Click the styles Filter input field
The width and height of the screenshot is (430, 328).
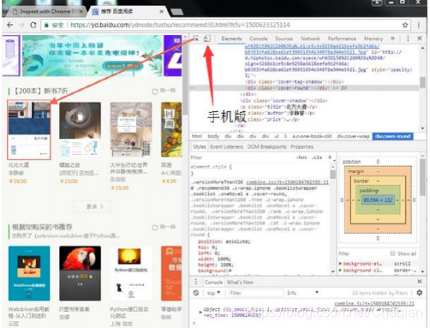(242, 158)
